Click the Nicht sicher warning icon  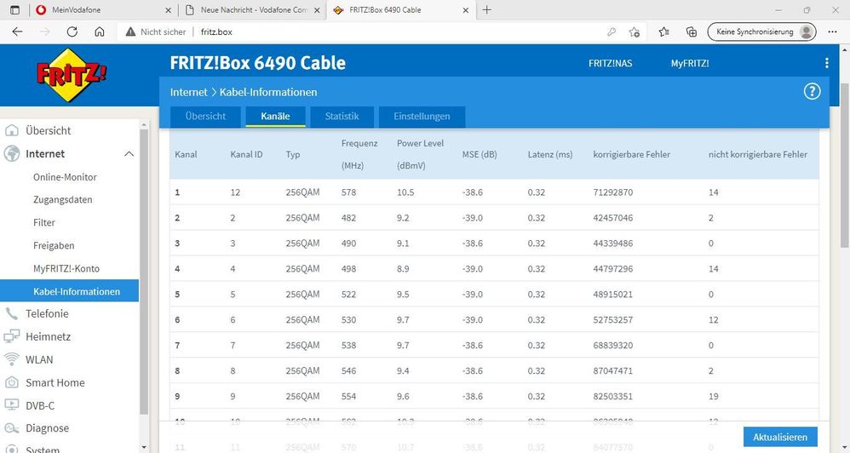click(x=130, y=32)
